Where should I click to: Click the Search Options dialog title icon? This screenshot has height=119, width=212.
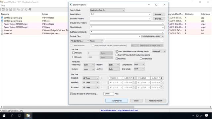(71, 5)
